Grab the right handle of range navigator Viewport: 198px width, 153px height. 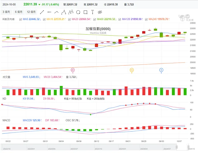188,147
